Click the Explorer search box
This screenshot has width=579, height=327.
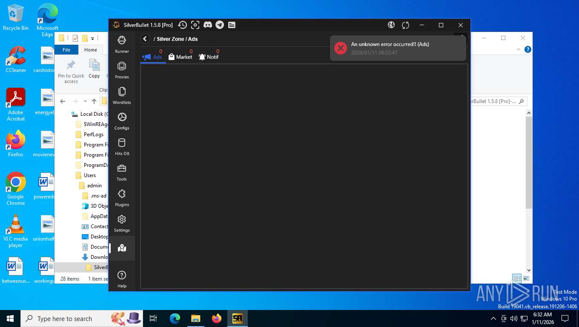tap(498, 101)
